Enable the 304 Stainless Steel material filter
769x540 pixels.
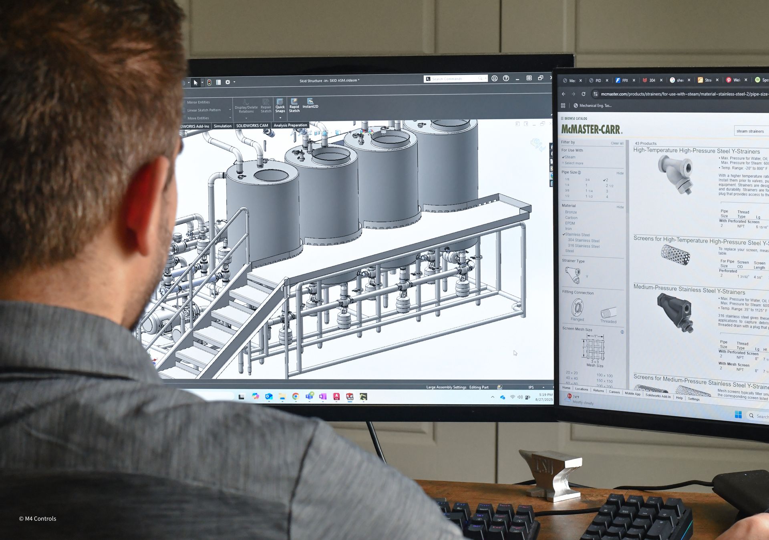pos(584,241)
